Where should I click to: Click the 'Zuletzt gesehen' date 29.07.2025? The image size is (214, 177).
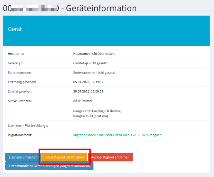(88, 91)
